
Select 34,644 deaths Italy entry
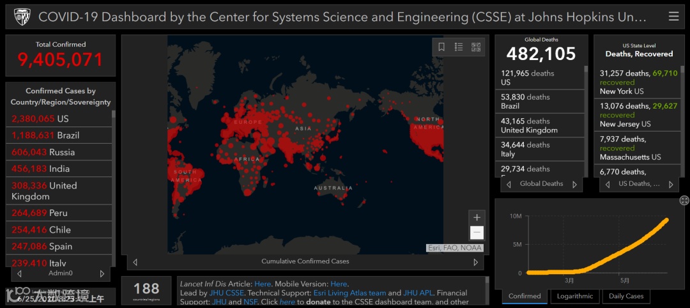point(539,149)
